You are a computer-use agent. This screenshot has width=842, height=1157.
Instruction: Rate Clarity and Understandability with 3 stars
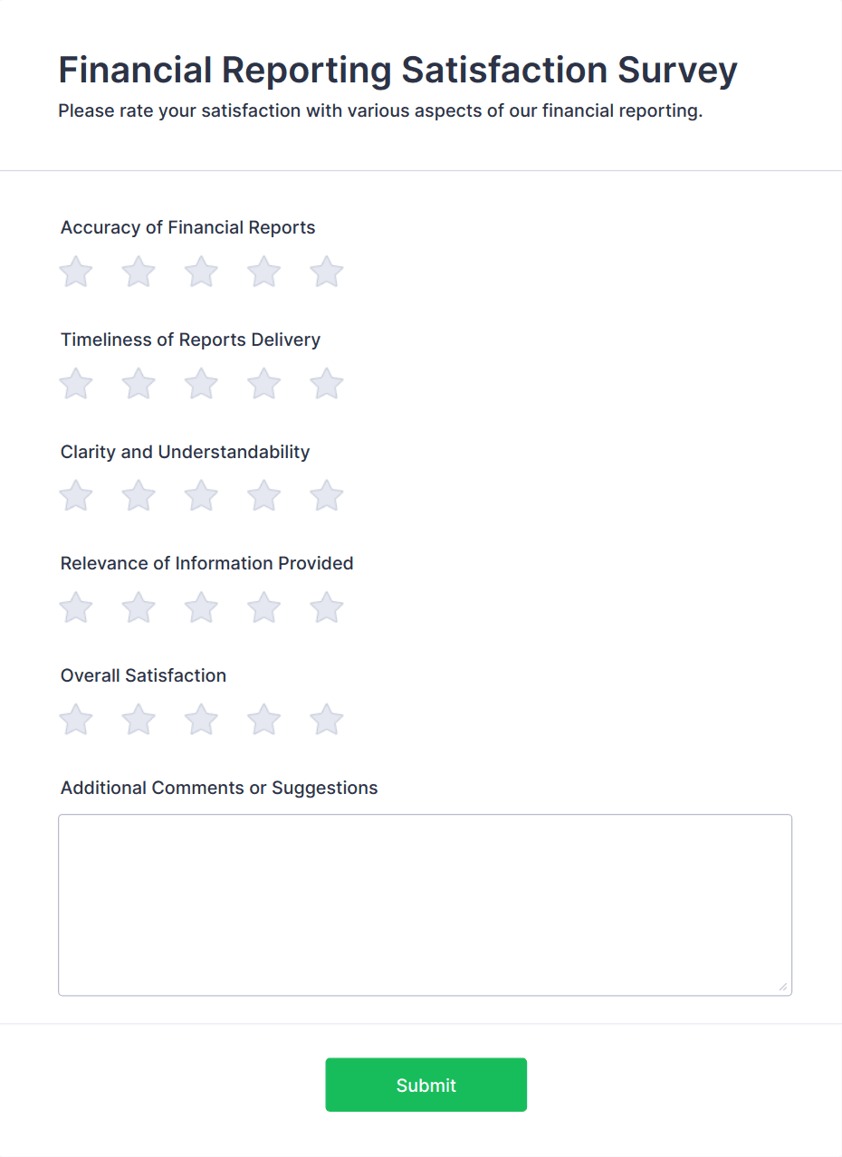(201, 495)
